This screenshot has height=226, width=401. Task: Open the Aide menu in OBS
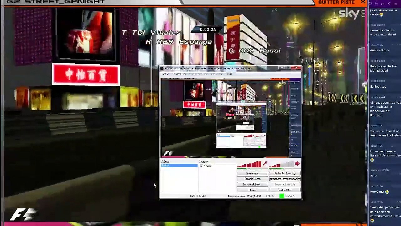229,74
